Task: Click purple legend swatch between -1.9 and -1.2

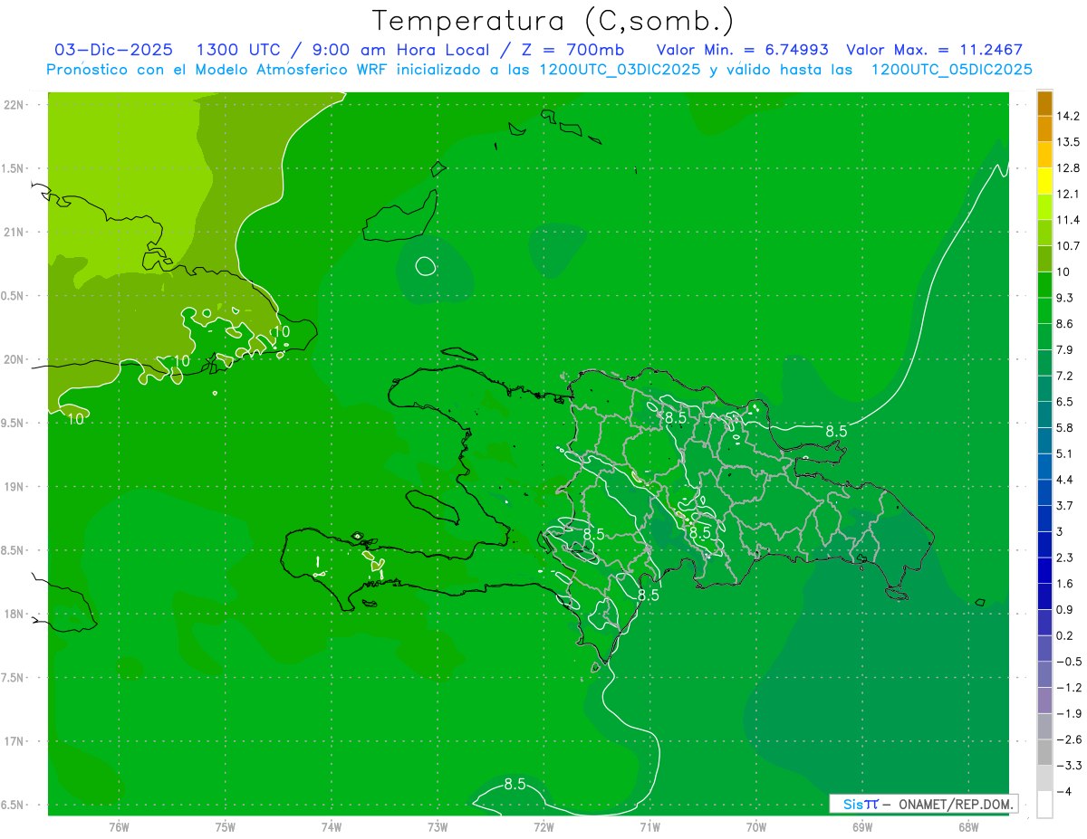Action: [x=1044, y=701]
